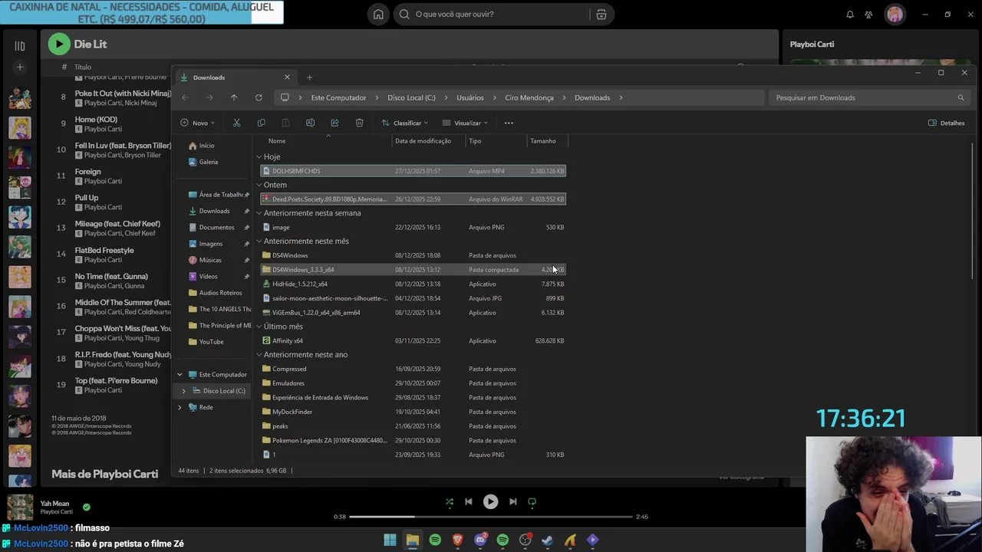Click the Explorer vertical scrollbar
982x552 pixels.
point(972,211)
